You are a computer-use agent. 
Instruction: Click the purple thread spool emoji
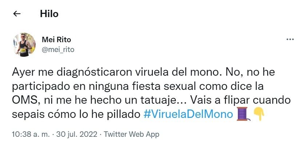point(243,115)
